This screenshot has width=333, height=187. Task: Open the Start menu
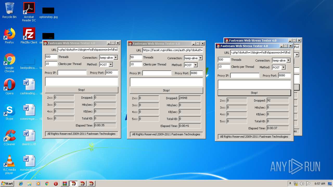click(x=7, y=184)
